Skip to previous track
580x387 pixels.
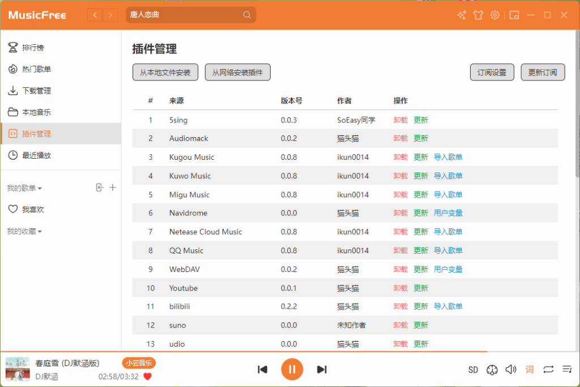click(x=263, y=369)
